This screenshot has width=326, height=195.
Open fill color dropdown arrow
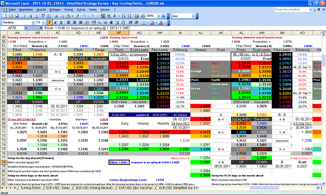(x=156, y=22)
